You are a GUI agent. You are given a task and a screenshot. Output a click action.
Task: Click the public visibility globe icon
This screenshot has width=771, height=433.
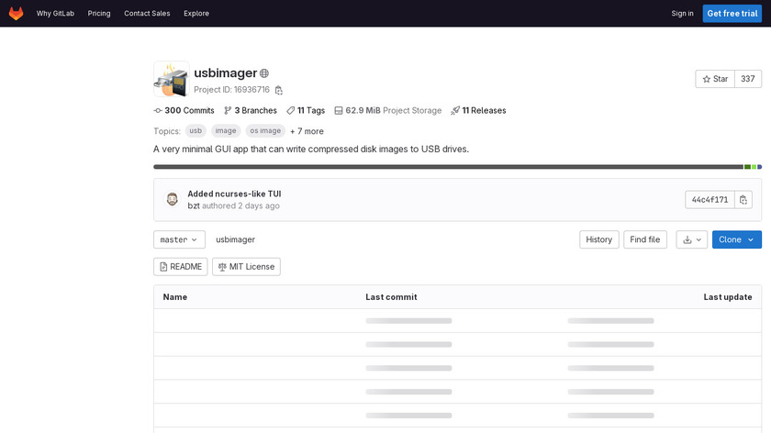264,73
